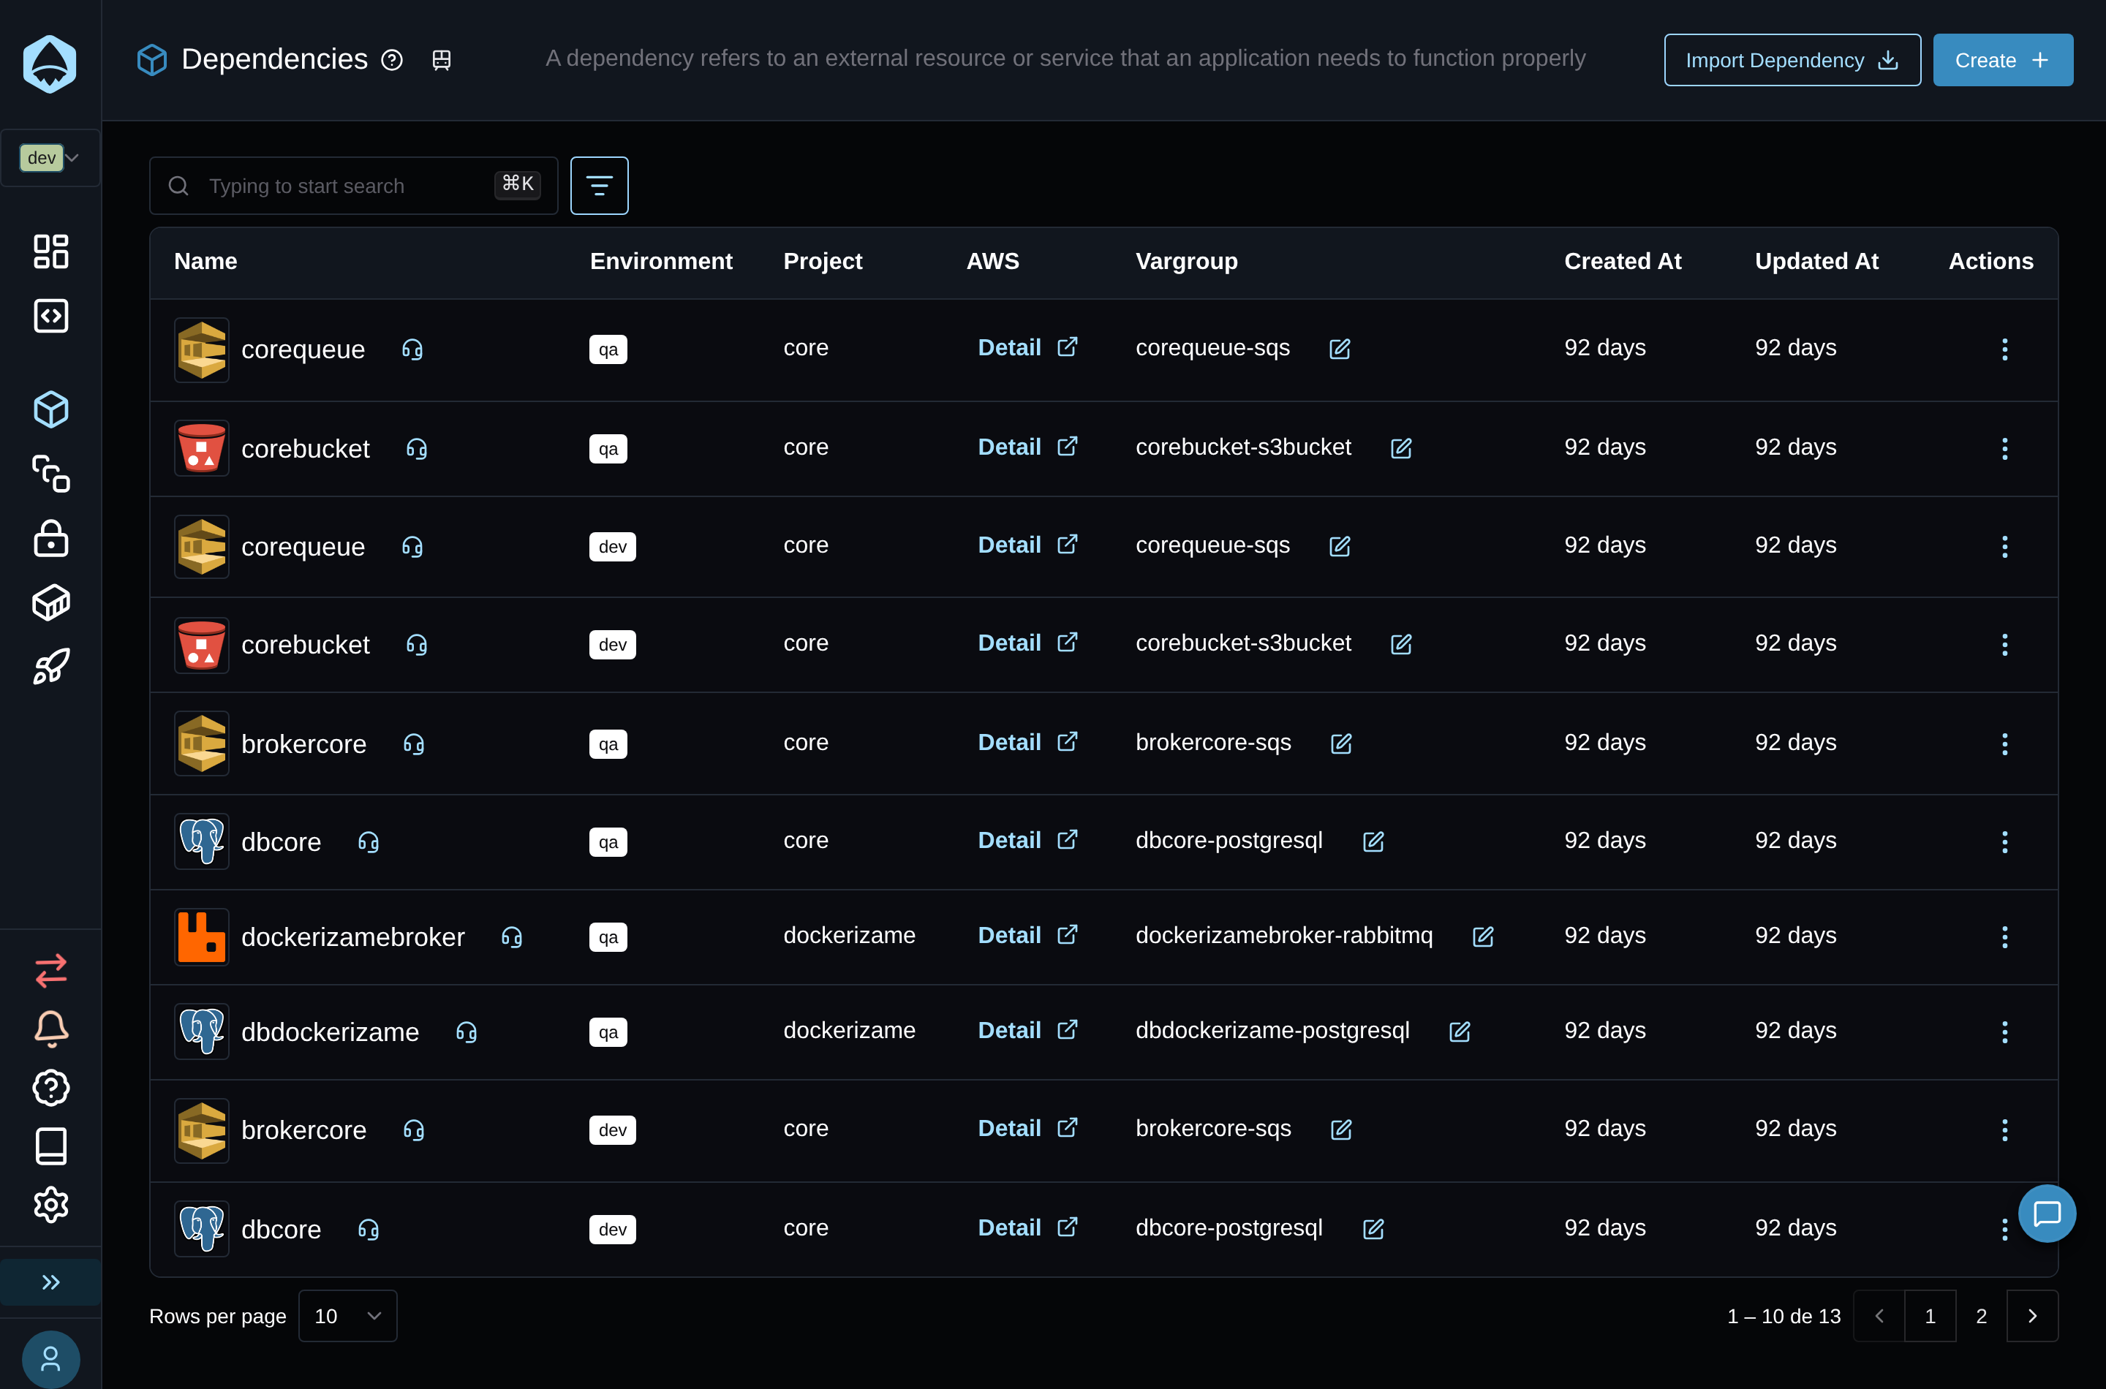2106x1389 pixels.
Task: Click the Create button
Action: [x=2002, y=60]
